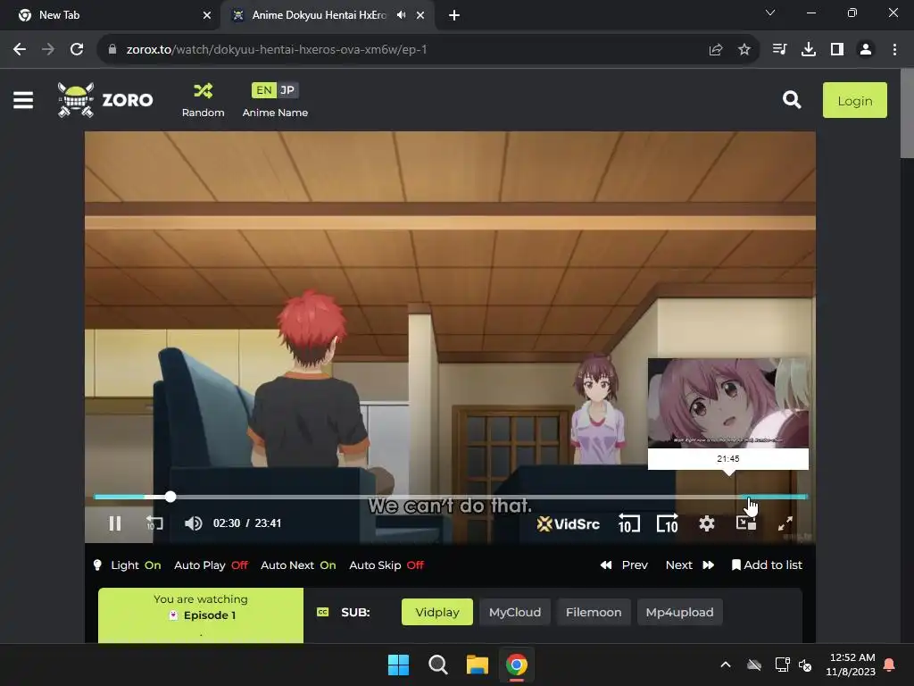Open the hamburger site menu
Screen dimensions: 914x686
point(23,100)
